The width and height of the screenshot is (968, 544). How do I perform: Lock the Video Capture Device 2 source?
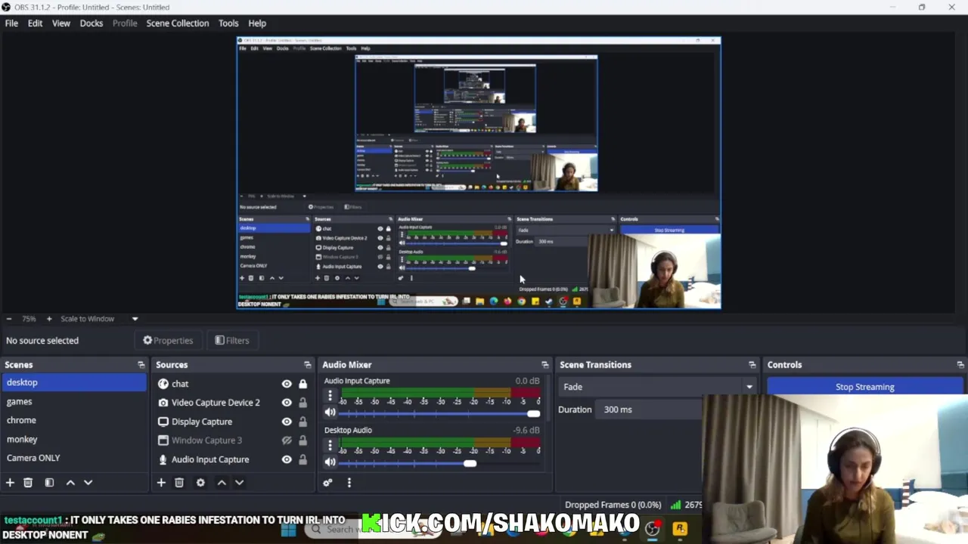coord(302,403)
